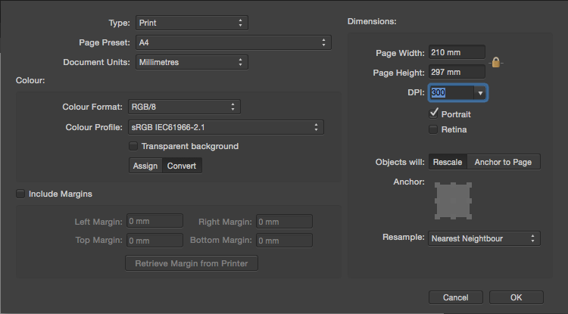Choose Anchor to Page option
Image resolution: width=568 pixels, height=314 pixels.
[503, 162]
